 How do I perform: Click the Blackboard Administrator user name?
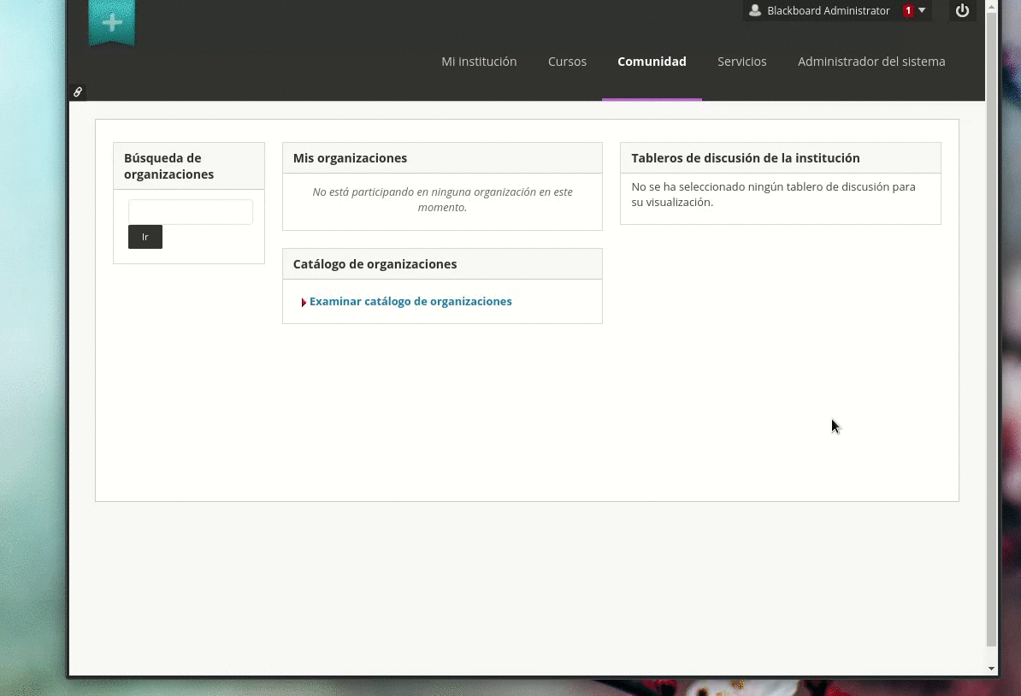(x=828, y=11)
